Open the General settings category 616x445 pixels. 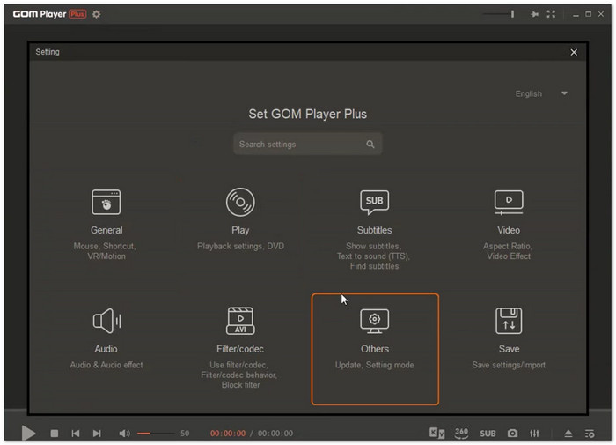pos(106,225)
